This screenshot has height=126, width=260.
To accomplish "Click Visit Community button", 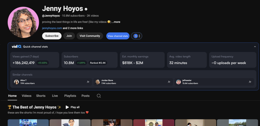I will coord(90,36).
